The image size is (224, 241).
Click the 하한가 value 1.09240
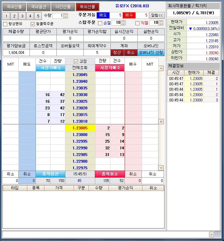212,59
